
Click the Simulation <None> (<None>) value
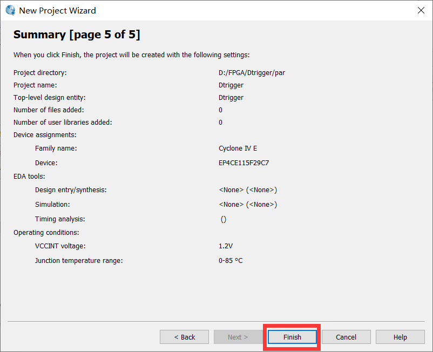point(248,205)
